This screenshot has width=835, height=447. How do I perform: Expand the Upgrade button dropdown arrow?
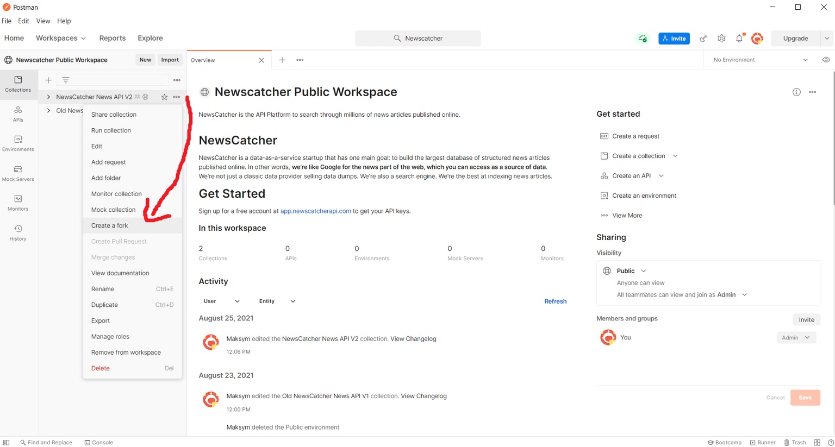[x=827, y=38]
